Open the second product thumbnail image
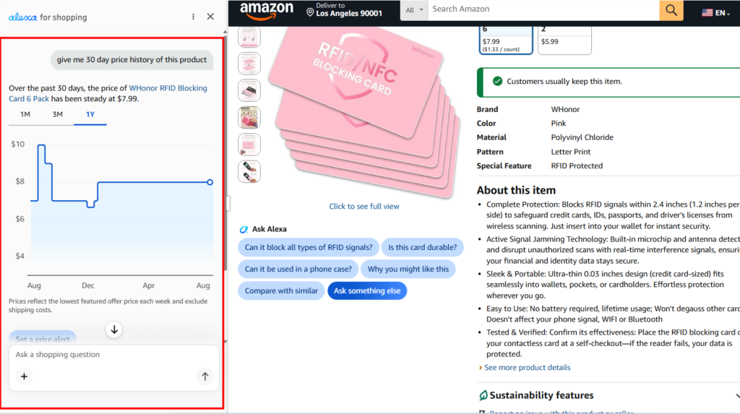This screenshot has height=414, width=740. click(249, 64)
